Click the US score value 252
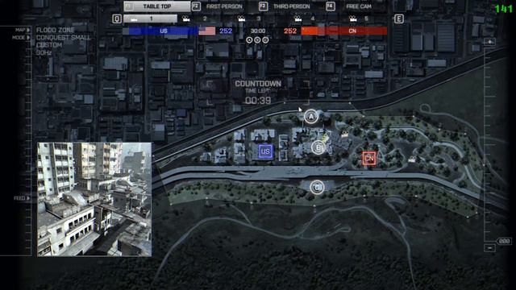The height and width of the screenshot is (290, 516). (226, 31)
